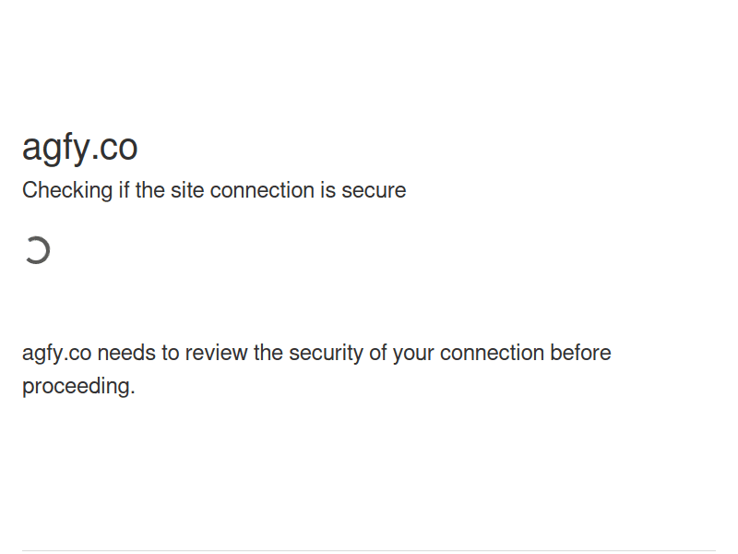Click the word 'if' in the subtitle

(123, 190)
